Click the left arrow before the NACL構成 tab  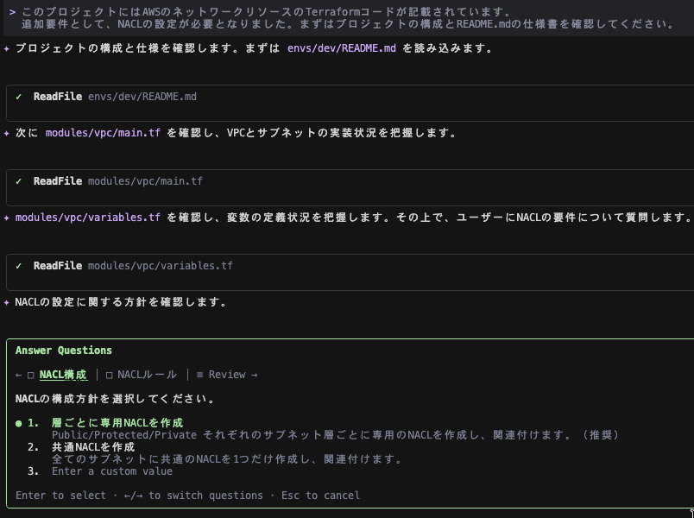(19, 375)
